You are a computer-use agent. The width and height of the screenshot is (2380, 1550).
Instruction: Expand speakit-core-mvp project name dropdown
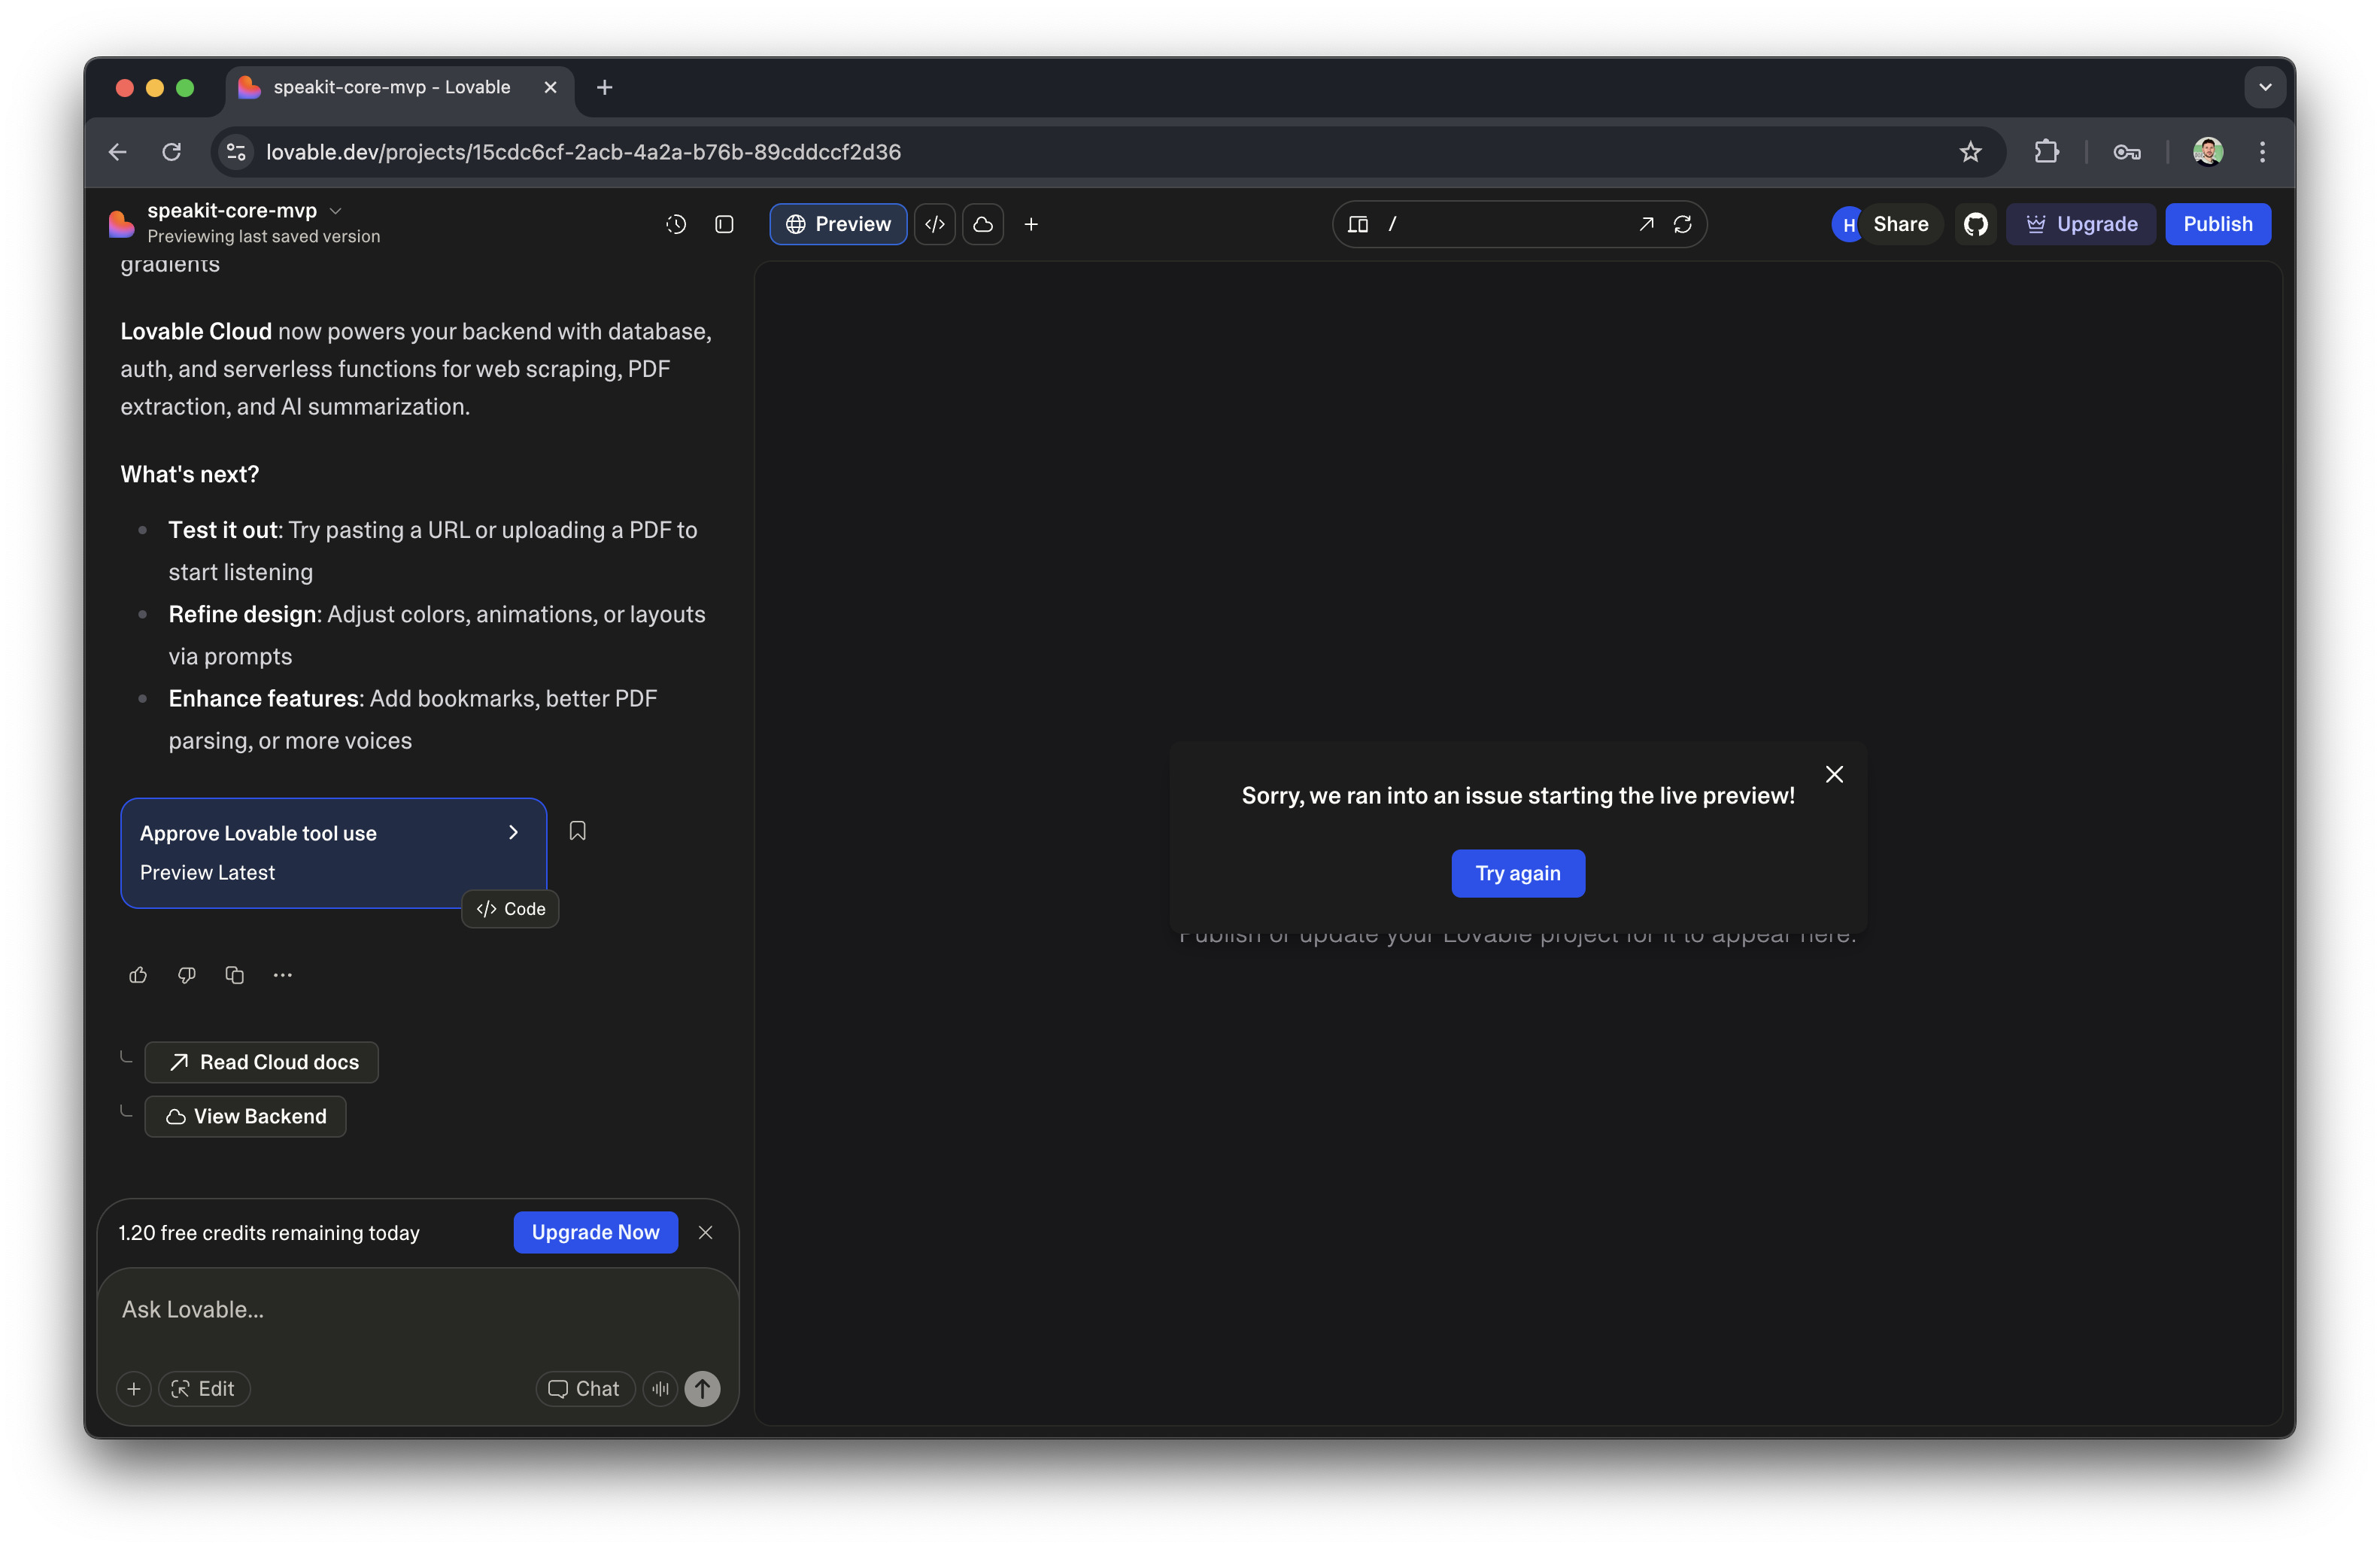point(336,211)
